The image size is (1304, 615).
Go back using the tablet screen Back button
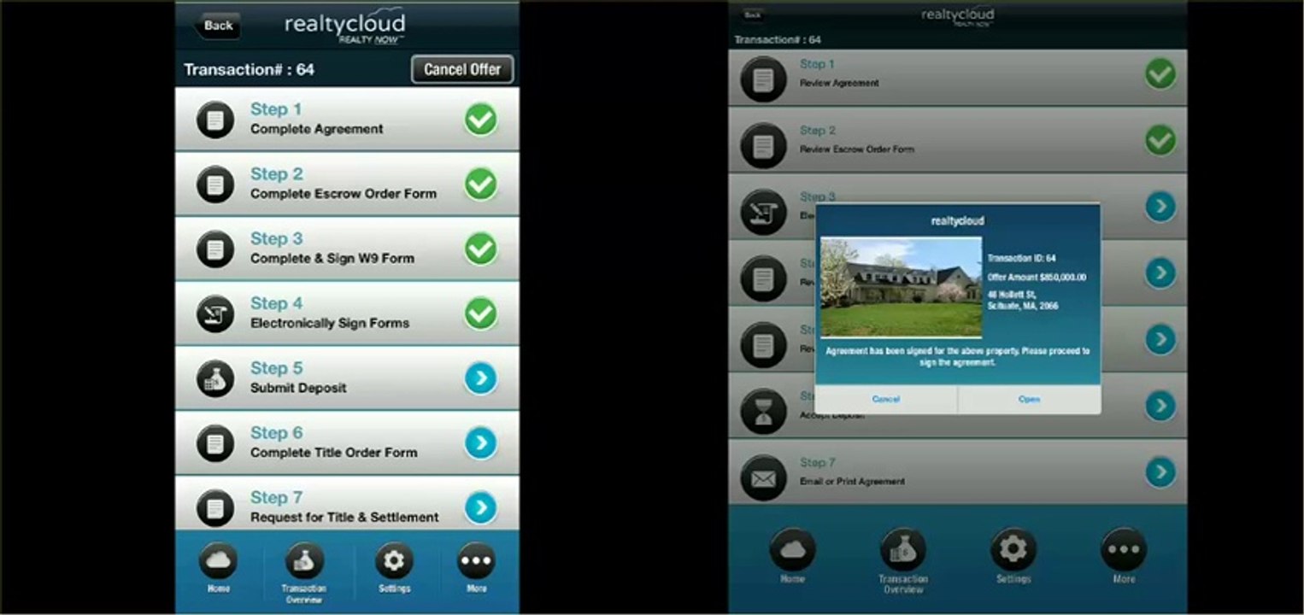click(752, 15)
